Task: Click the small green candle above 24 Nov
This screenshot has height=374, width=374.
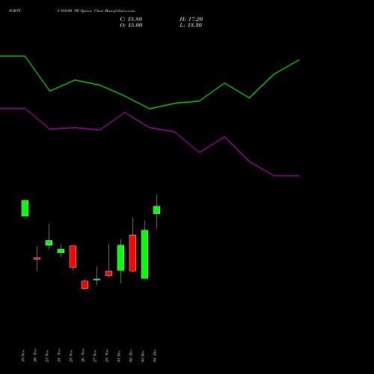Action: click(x=61, y=251)
